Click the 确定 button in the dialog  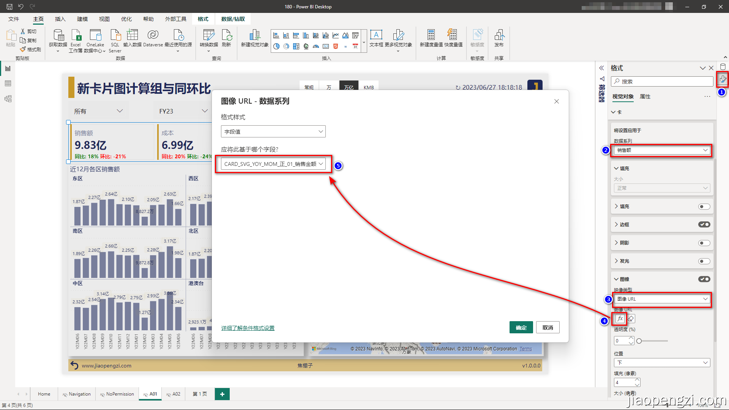521,327
